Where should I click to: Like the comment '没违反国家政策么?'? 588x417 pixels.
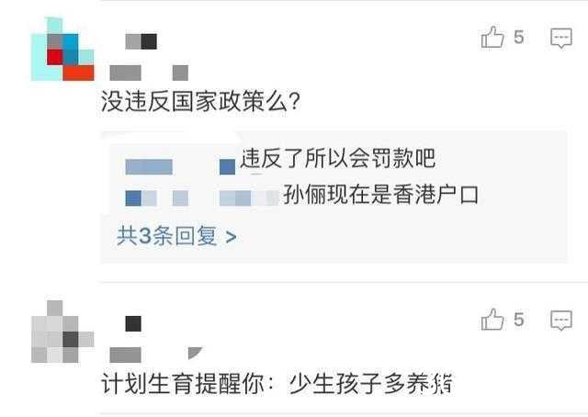click(492, 37)
